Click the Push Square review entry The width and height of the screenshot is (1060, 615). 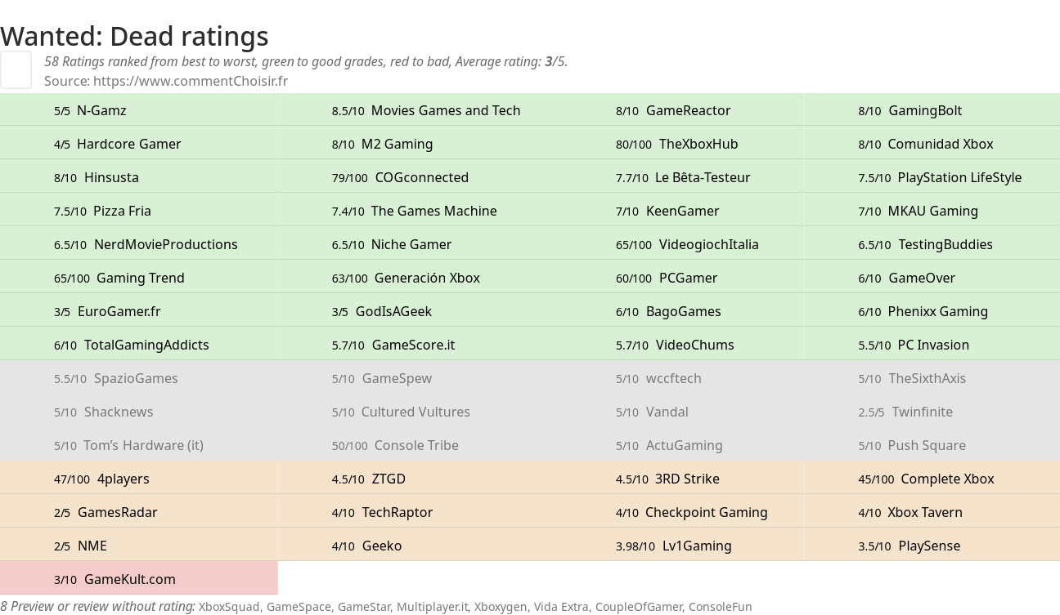point(932,445)
